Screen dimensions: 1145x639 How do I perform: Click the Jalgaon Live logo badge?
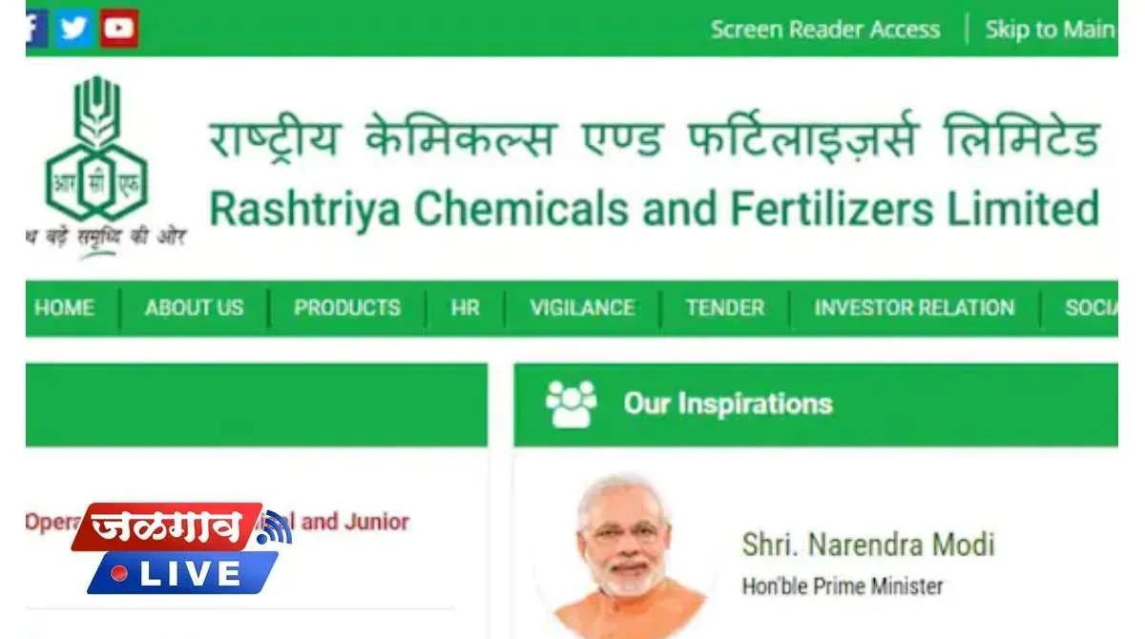181,547
